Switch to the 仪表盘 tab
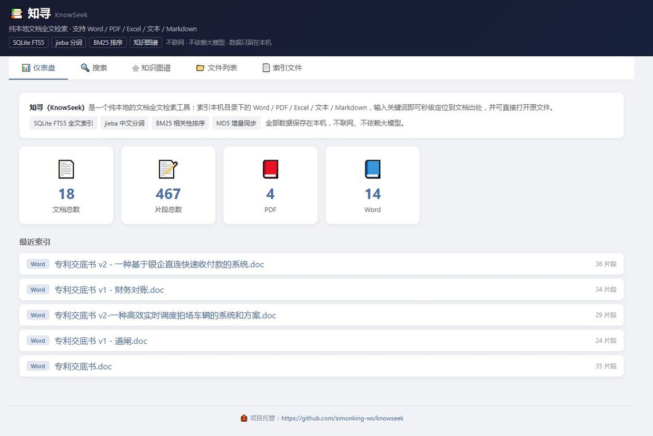Screen dimensions: 653x436 (x=38, y=68)
